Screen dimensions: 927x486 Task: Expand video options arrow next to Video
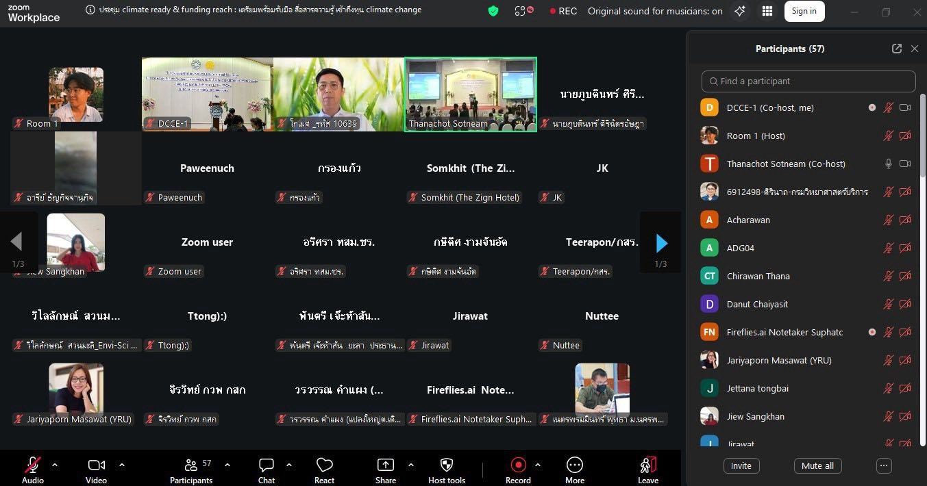[122, 465]
